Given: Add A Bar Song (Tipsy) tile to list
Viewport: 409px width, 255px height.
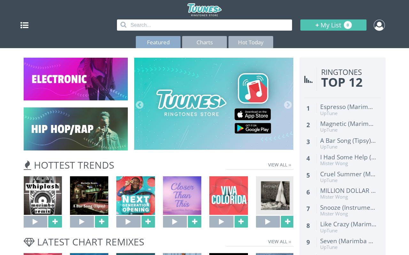Looking at the screenshot, I should pyautogui.click(x=102, y=222).
